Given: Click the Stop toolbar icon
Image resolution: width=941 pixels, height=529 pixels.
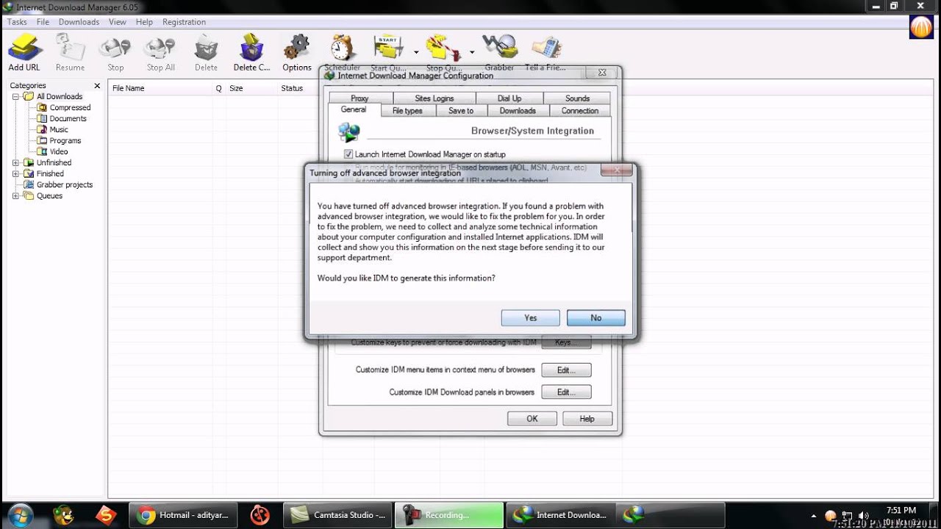Looking at the screenshot, I should [115, 53].
